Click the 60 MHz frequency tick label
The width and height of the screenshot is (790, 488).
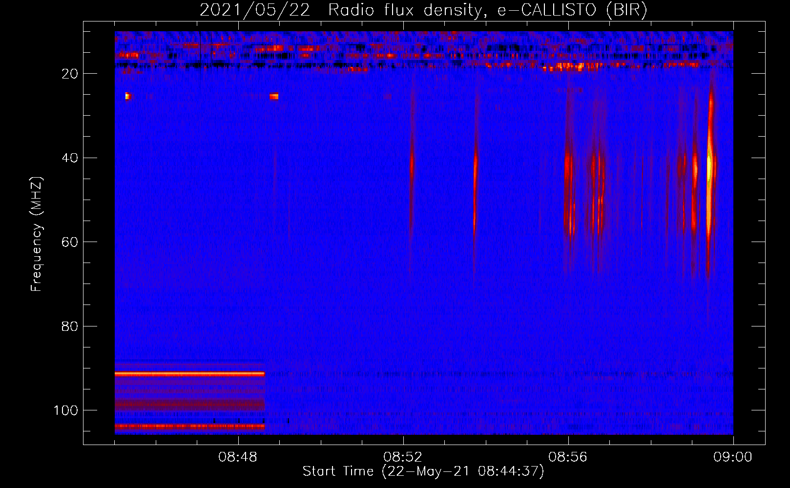(70, 243)
